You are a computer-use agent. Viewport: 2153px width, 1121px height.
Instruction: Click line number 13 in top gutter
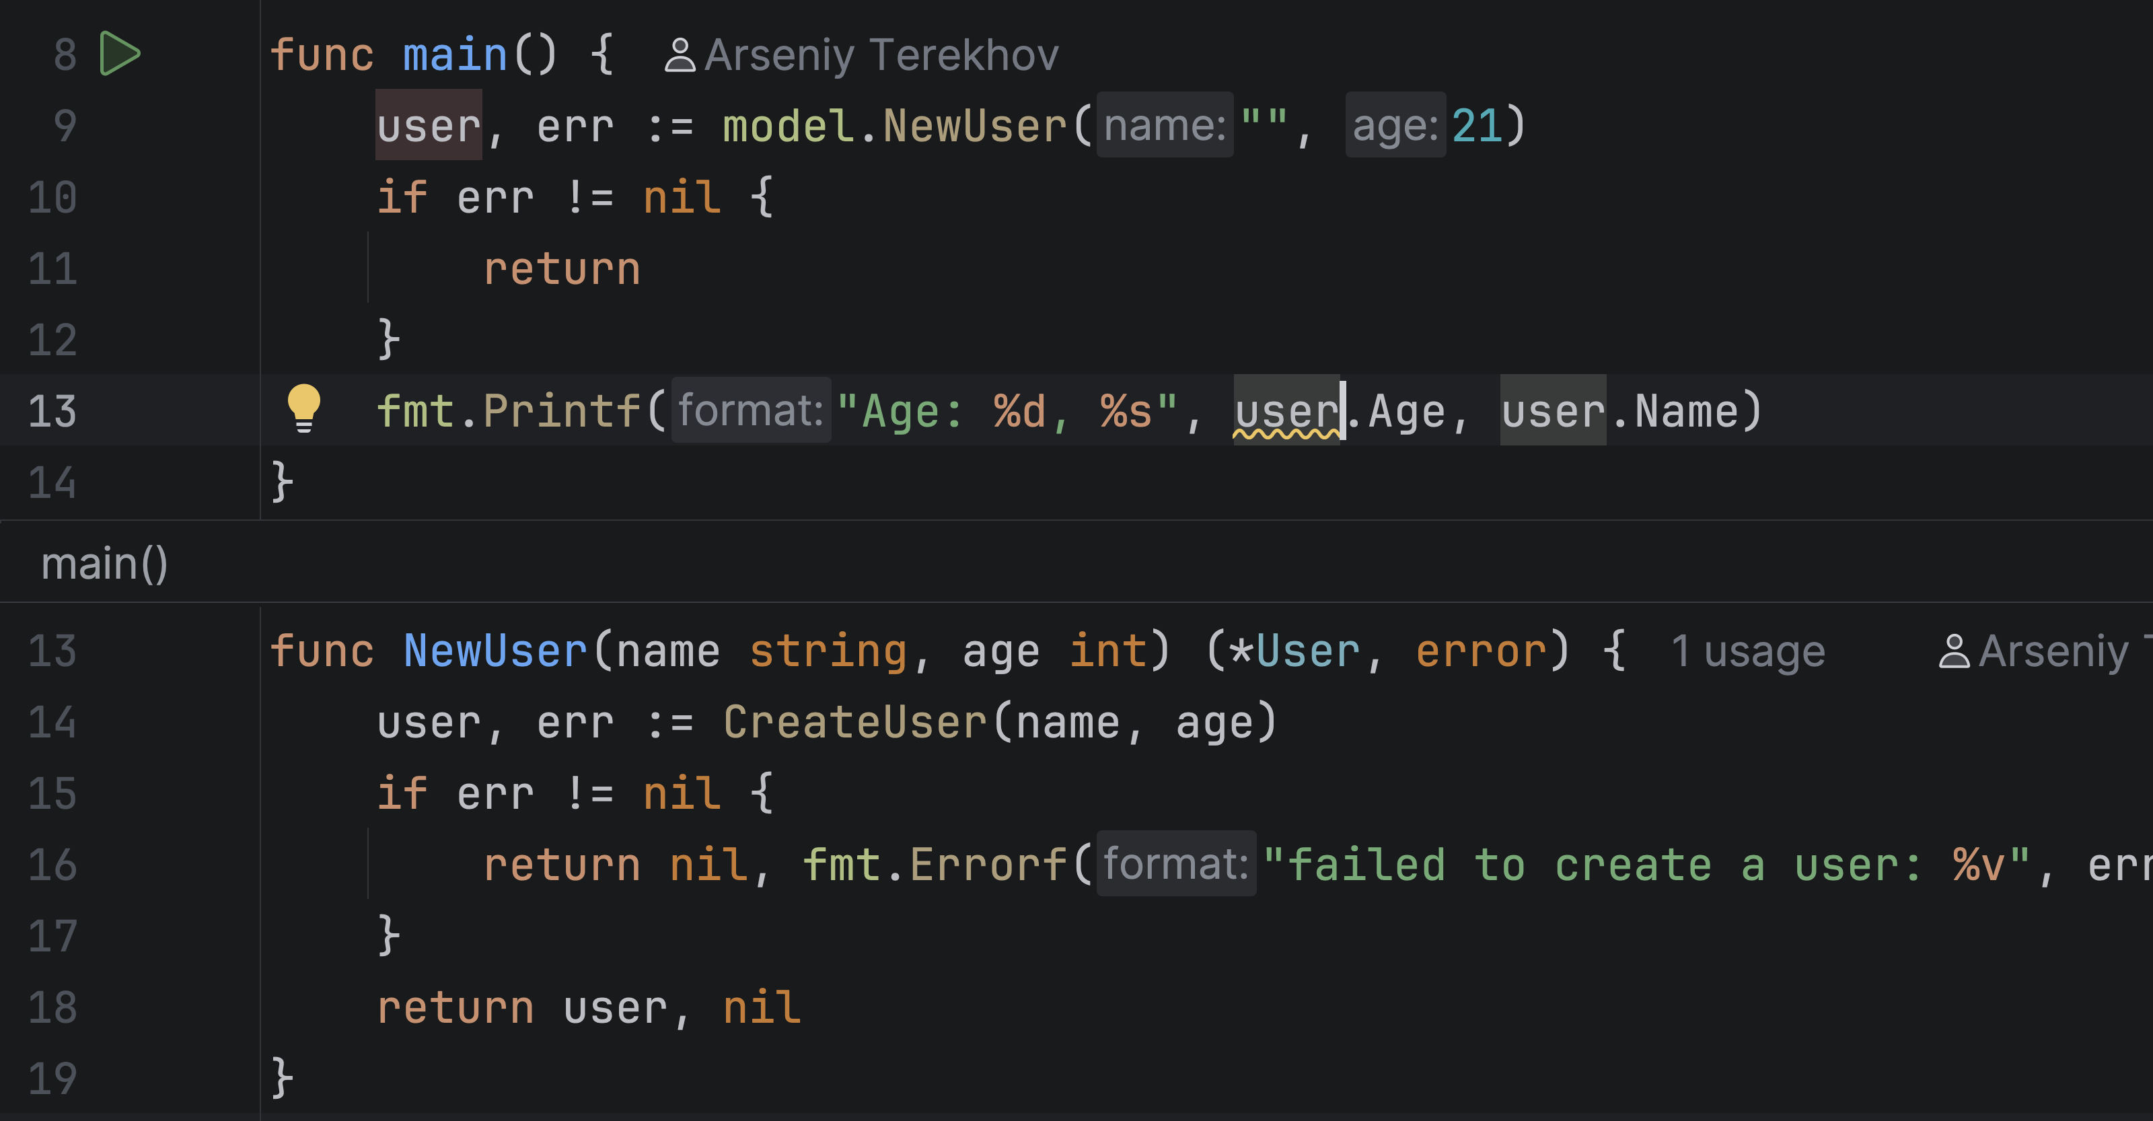[52, 410]
